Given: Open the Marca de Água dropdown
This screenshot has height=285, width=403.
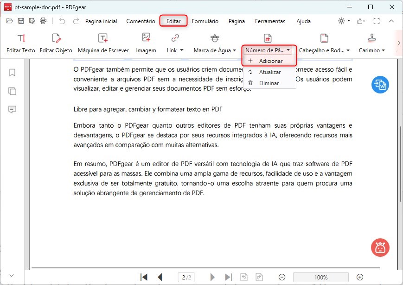Looking at the screenshot, I should (x=214, y=50).
